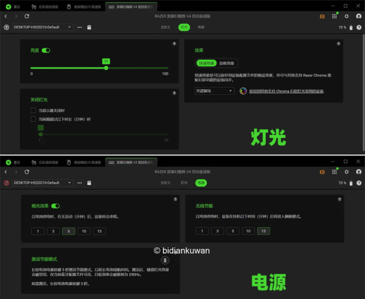Set wireless power saving to 5 minutes
The image size is (365, 299).
(233, 231)
